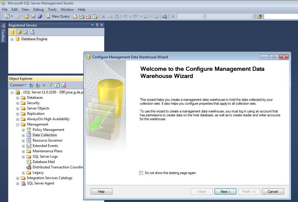This screenshot has height=202, width=298.
Task: Click the New Project toolbar icon
Action: [x=7, y=17]
